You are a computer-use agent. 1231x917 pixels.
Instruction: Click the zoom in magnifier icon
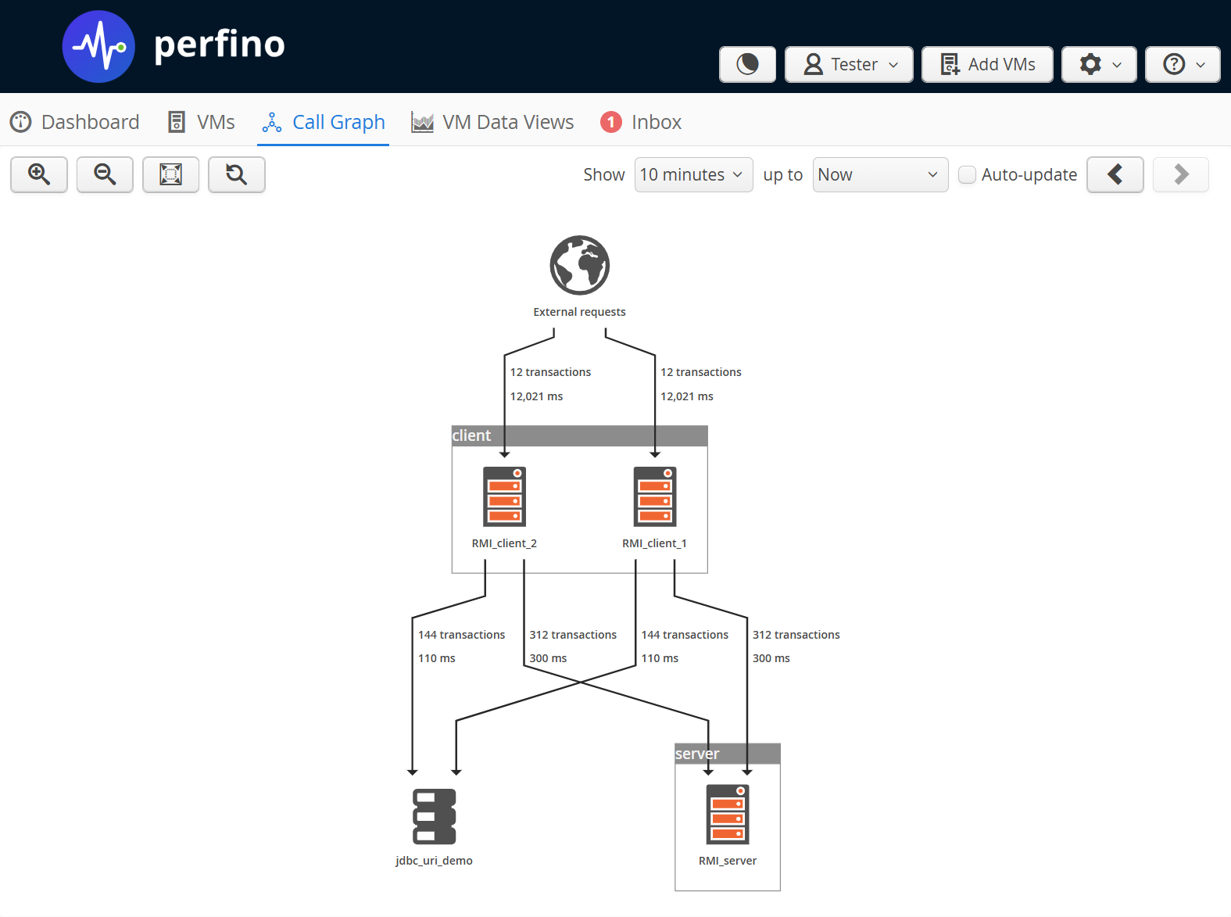(x=39, y=174)
